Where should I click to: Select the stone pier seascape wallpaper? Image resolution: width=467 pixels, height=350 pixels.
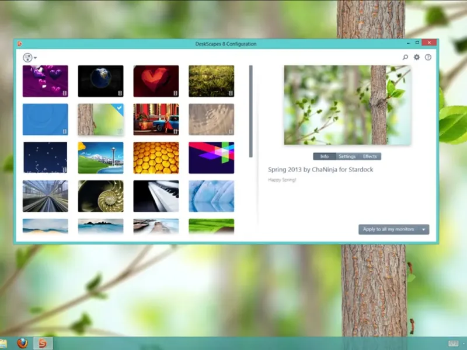[156, 226]
